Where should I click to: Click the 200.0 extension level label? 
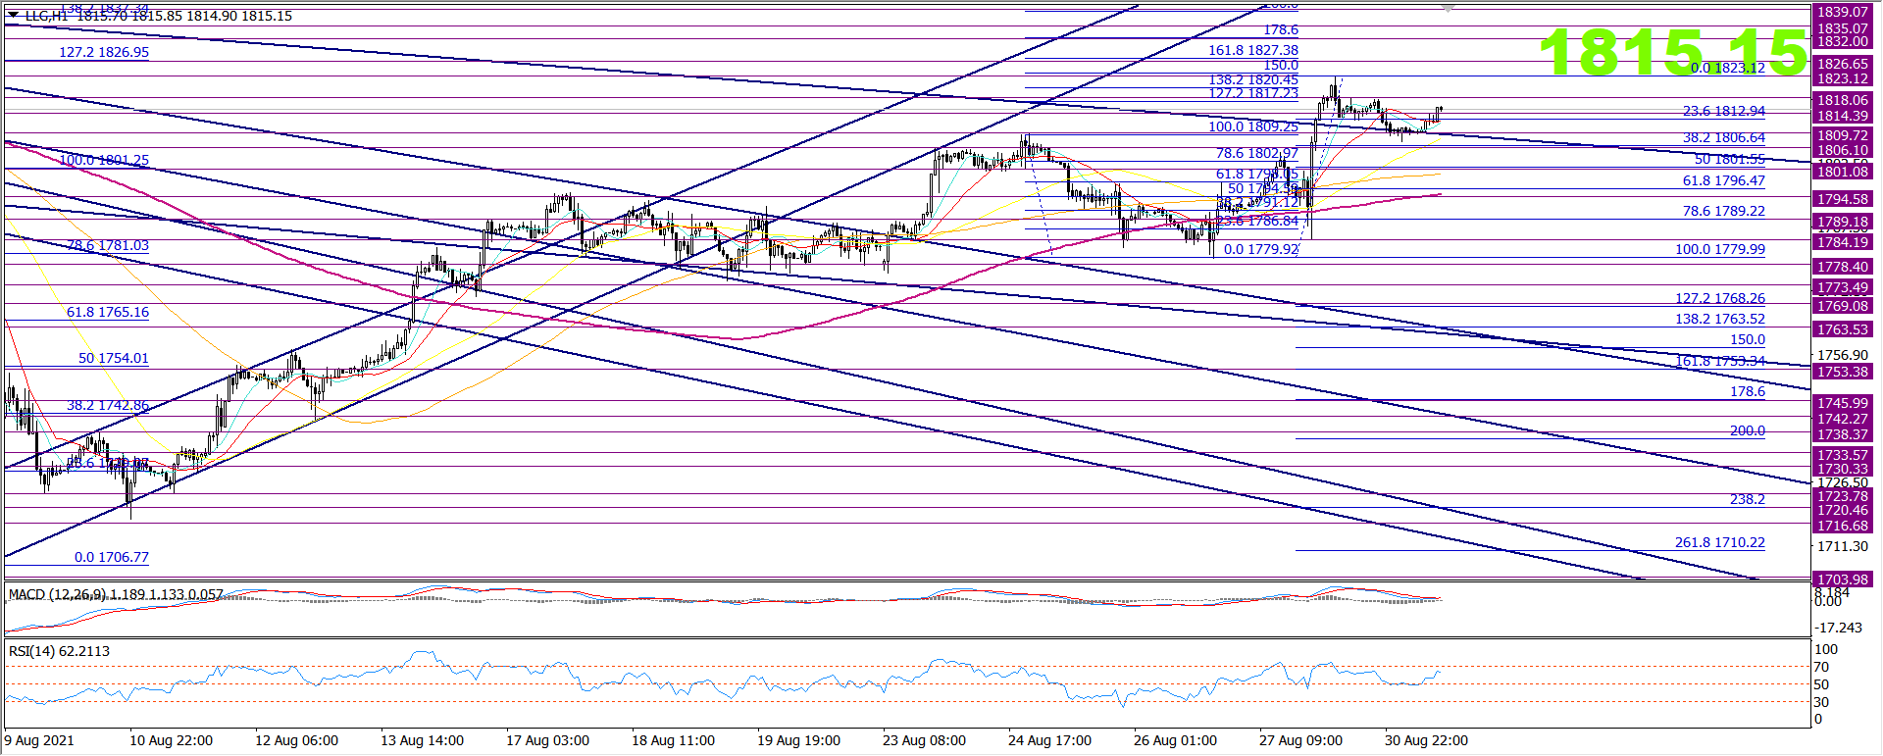pos(1748,430)
